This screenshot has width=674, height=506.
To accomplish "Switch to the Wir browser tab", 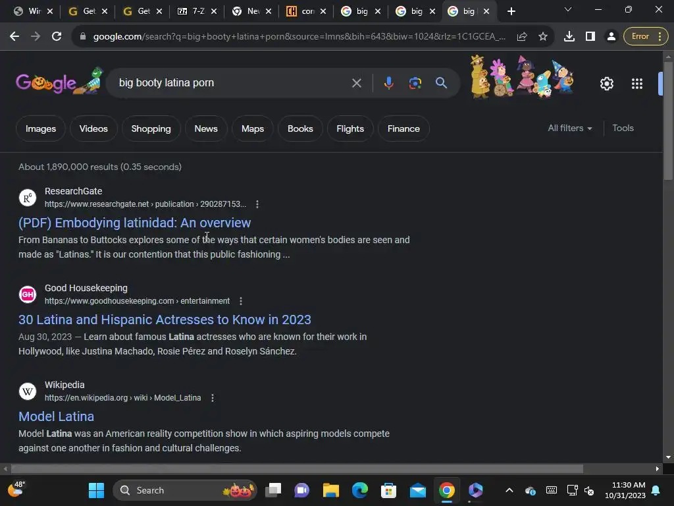I will tap(33, 12).
